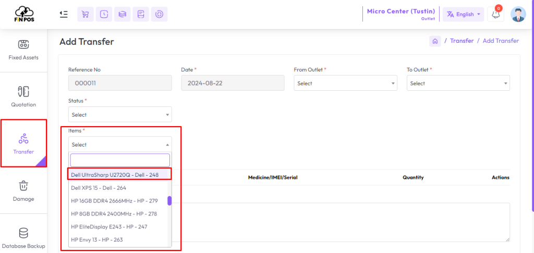Open the compass dashboard shortcut icon
Image resolution: width=534 pixels, height=253 pixels.
point(159,14)
